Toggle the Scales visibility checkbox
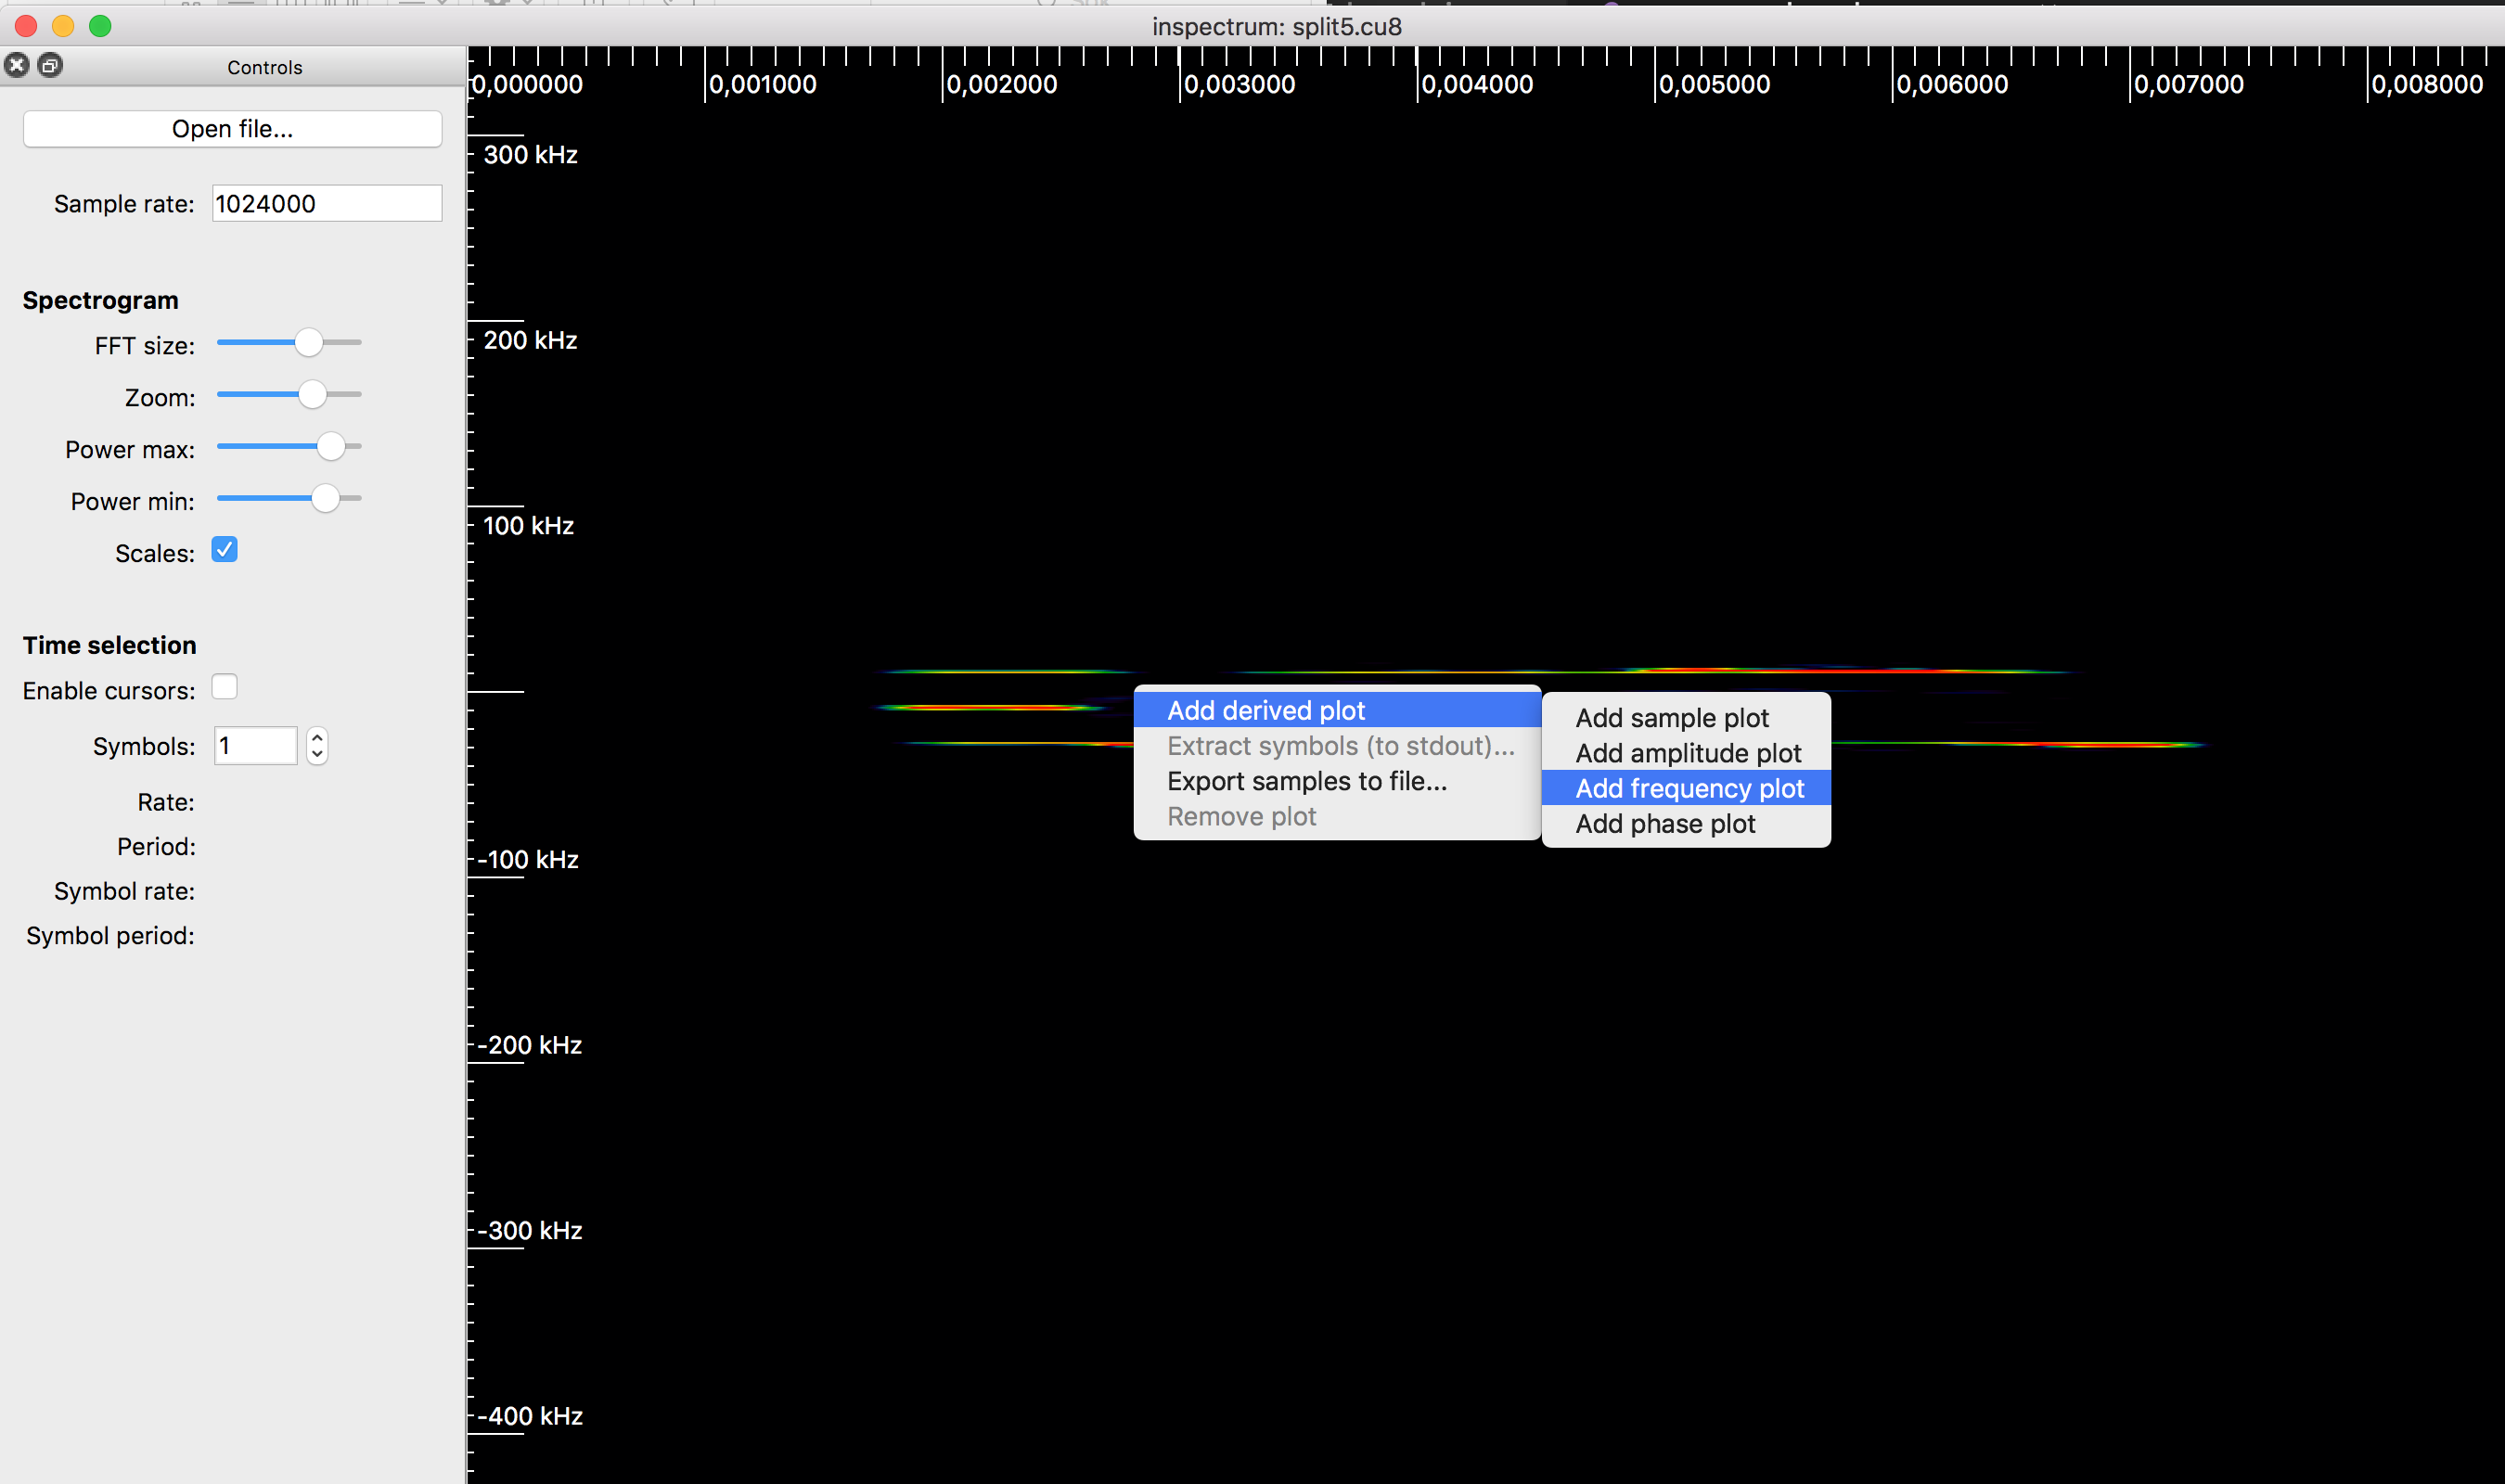2505x1484 pixels. pos(226,551)
